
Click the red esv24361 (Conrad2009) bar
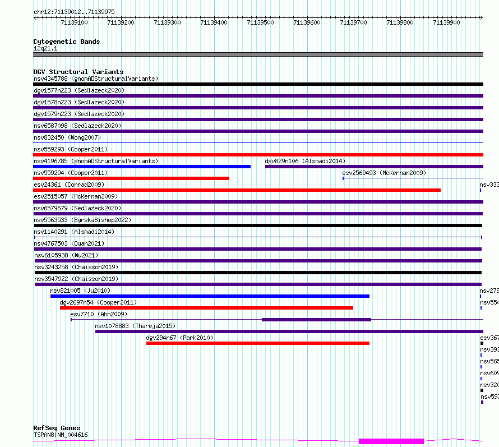click(x=237, y=190)
